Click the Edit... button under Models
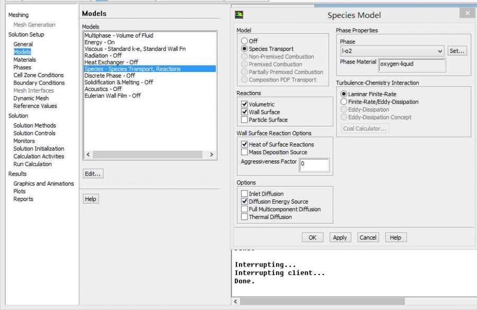 tap(93, 174)
